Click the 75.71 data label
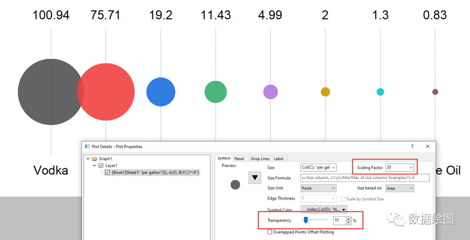The image size is (470, 240). [x=105, y=15]
